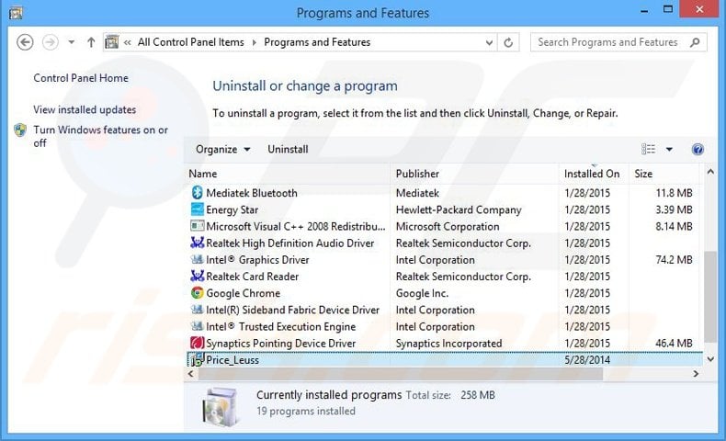Screen dimensions: 726x441
Task: Click the installed programs disc icon
Action: coord(221,407)
